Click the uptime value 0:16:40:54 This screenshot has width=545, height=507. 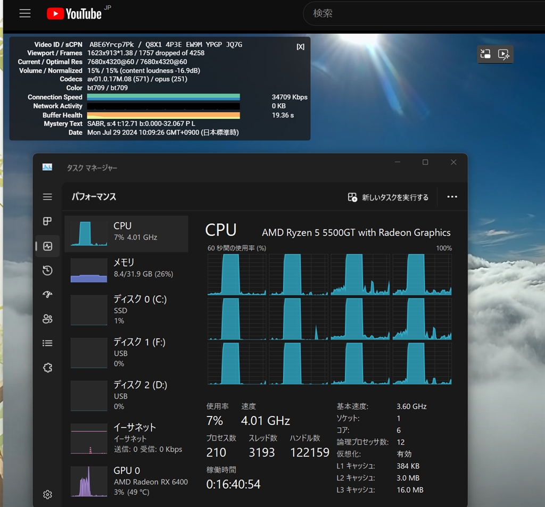(233, 484)
